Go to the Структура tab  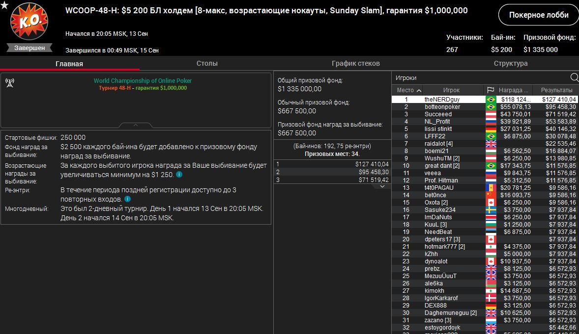(x=511, y=63)
